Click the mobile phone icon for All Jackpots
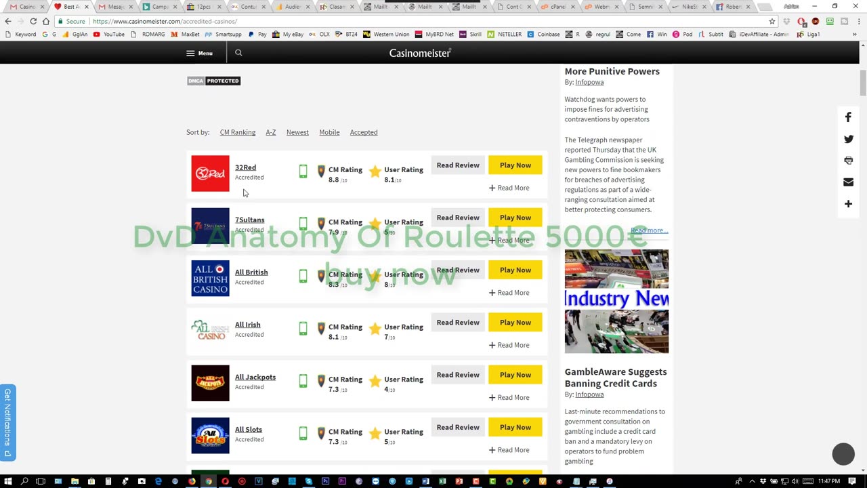The height and width of the screenshot is (488, 867). click(x=303, y=381)
